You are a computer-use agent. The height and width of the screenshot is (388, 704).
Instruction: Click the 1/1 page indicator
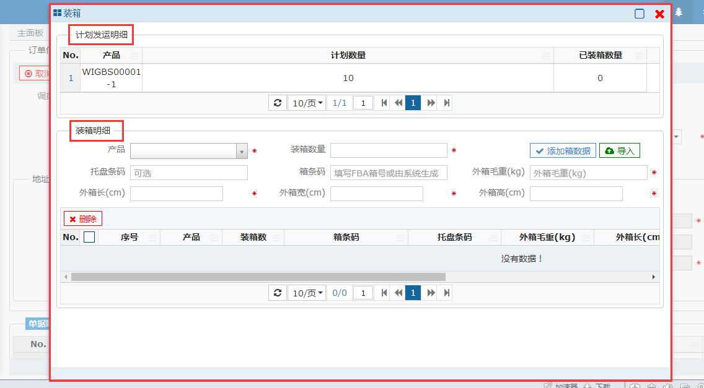tap(340, 103)
